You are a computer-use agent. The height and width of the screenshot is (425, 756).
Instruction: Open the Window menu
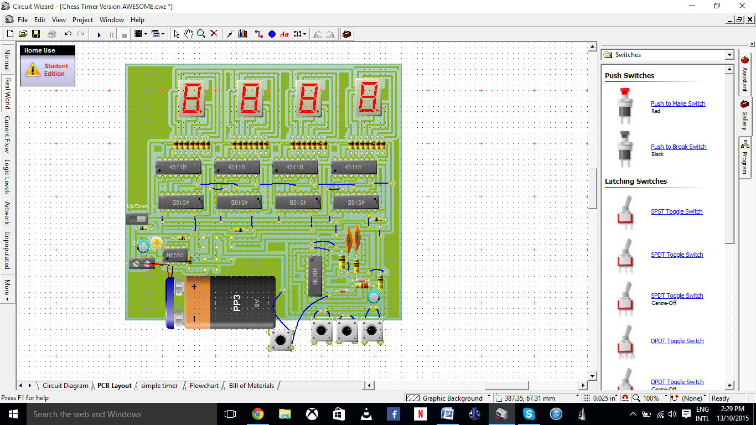coord(112,20)
